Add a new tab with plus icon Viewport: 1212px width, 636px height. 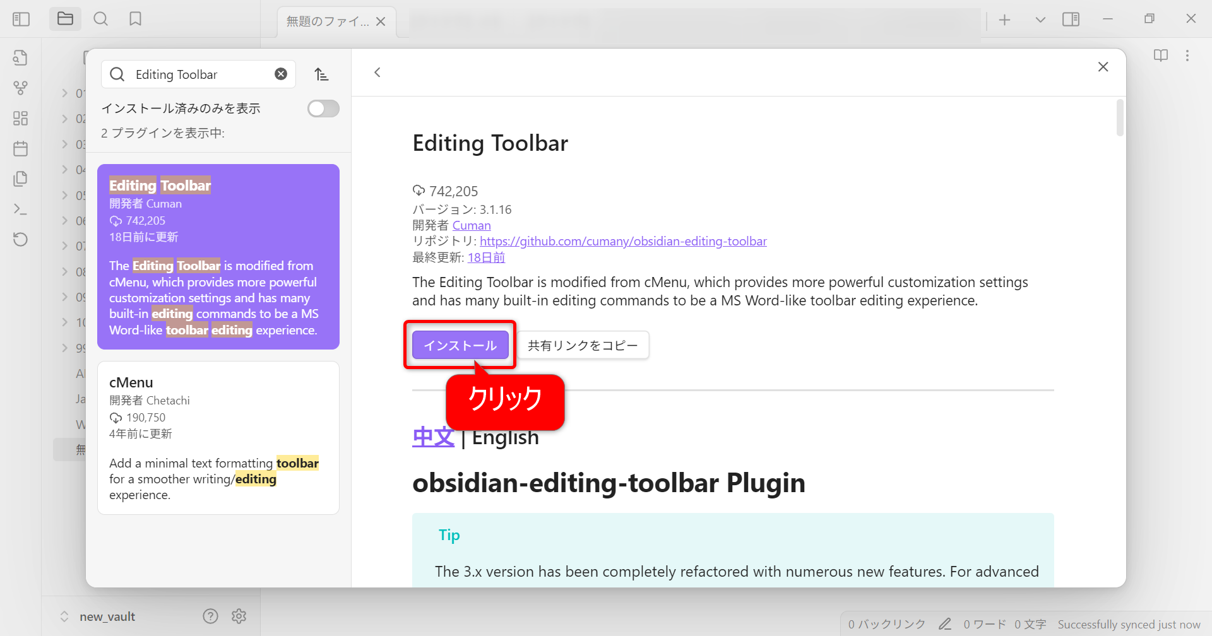click(1005, 20)
